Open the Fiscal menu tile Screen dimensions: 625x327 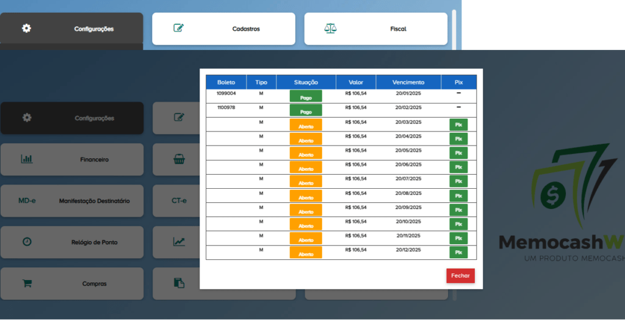376,29
